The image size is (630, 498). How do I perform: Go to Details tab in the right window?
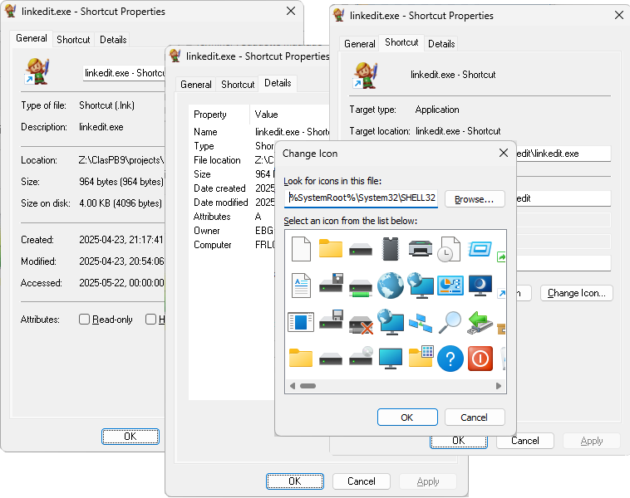tap(441, 44)
